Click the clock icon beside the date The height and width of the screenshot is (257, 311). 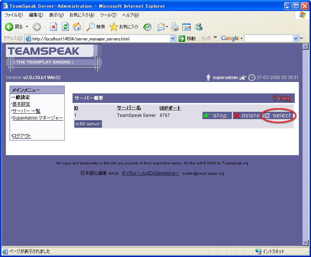tap(252, 78)
